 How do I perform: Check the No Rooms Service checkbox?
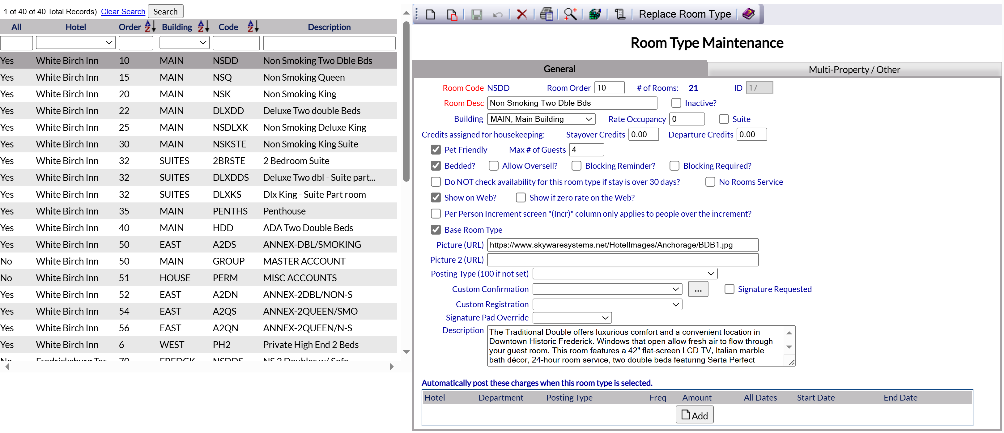(x=710, y=182)
